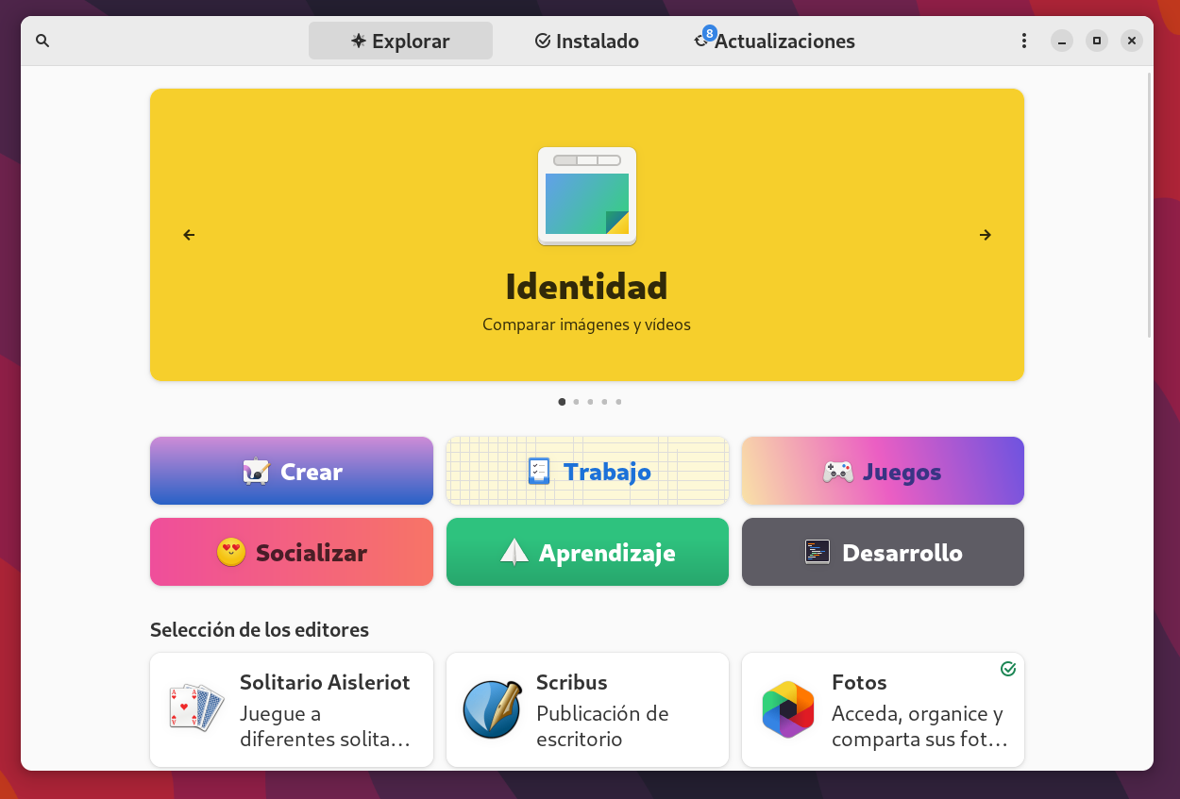Click the Desarrollo terminal icon

(818, 552)
